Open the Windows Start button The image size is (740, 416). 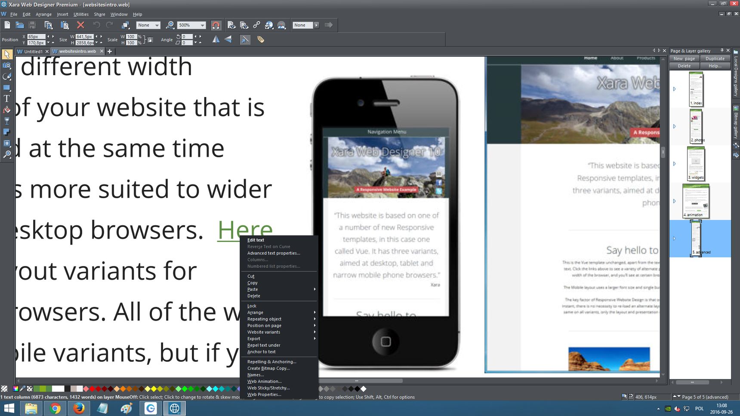[9, 408]
